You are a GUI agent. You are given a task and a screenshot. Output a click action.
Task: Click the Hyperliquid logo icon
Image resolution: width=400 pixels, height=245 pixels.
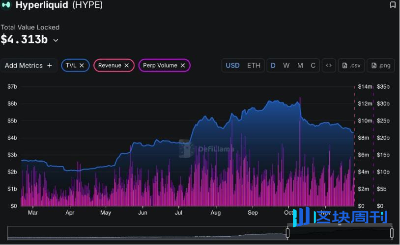coord(6,5)
